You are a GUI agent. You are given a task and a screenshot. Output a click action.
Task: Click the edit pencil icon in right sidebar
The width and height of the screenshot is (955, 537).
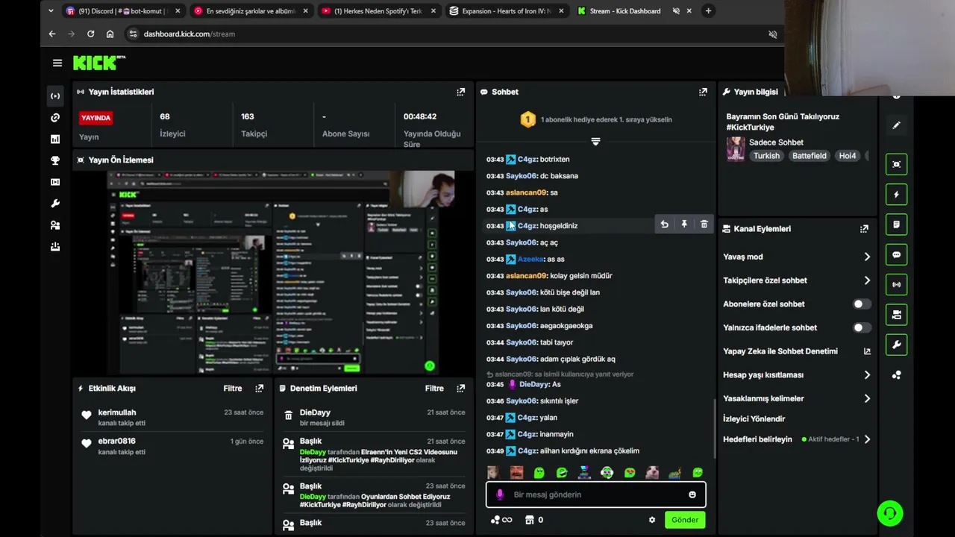click(896, 126)
